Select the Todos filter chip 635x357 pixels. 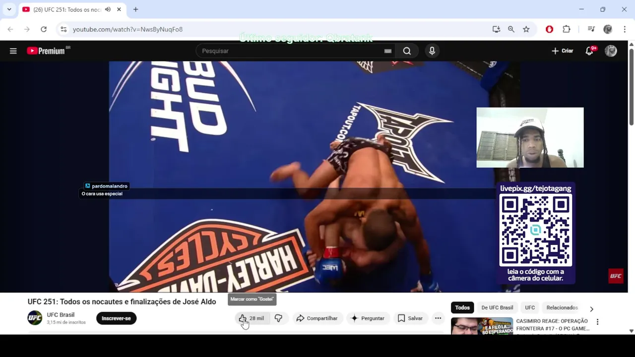pos(462,307)
